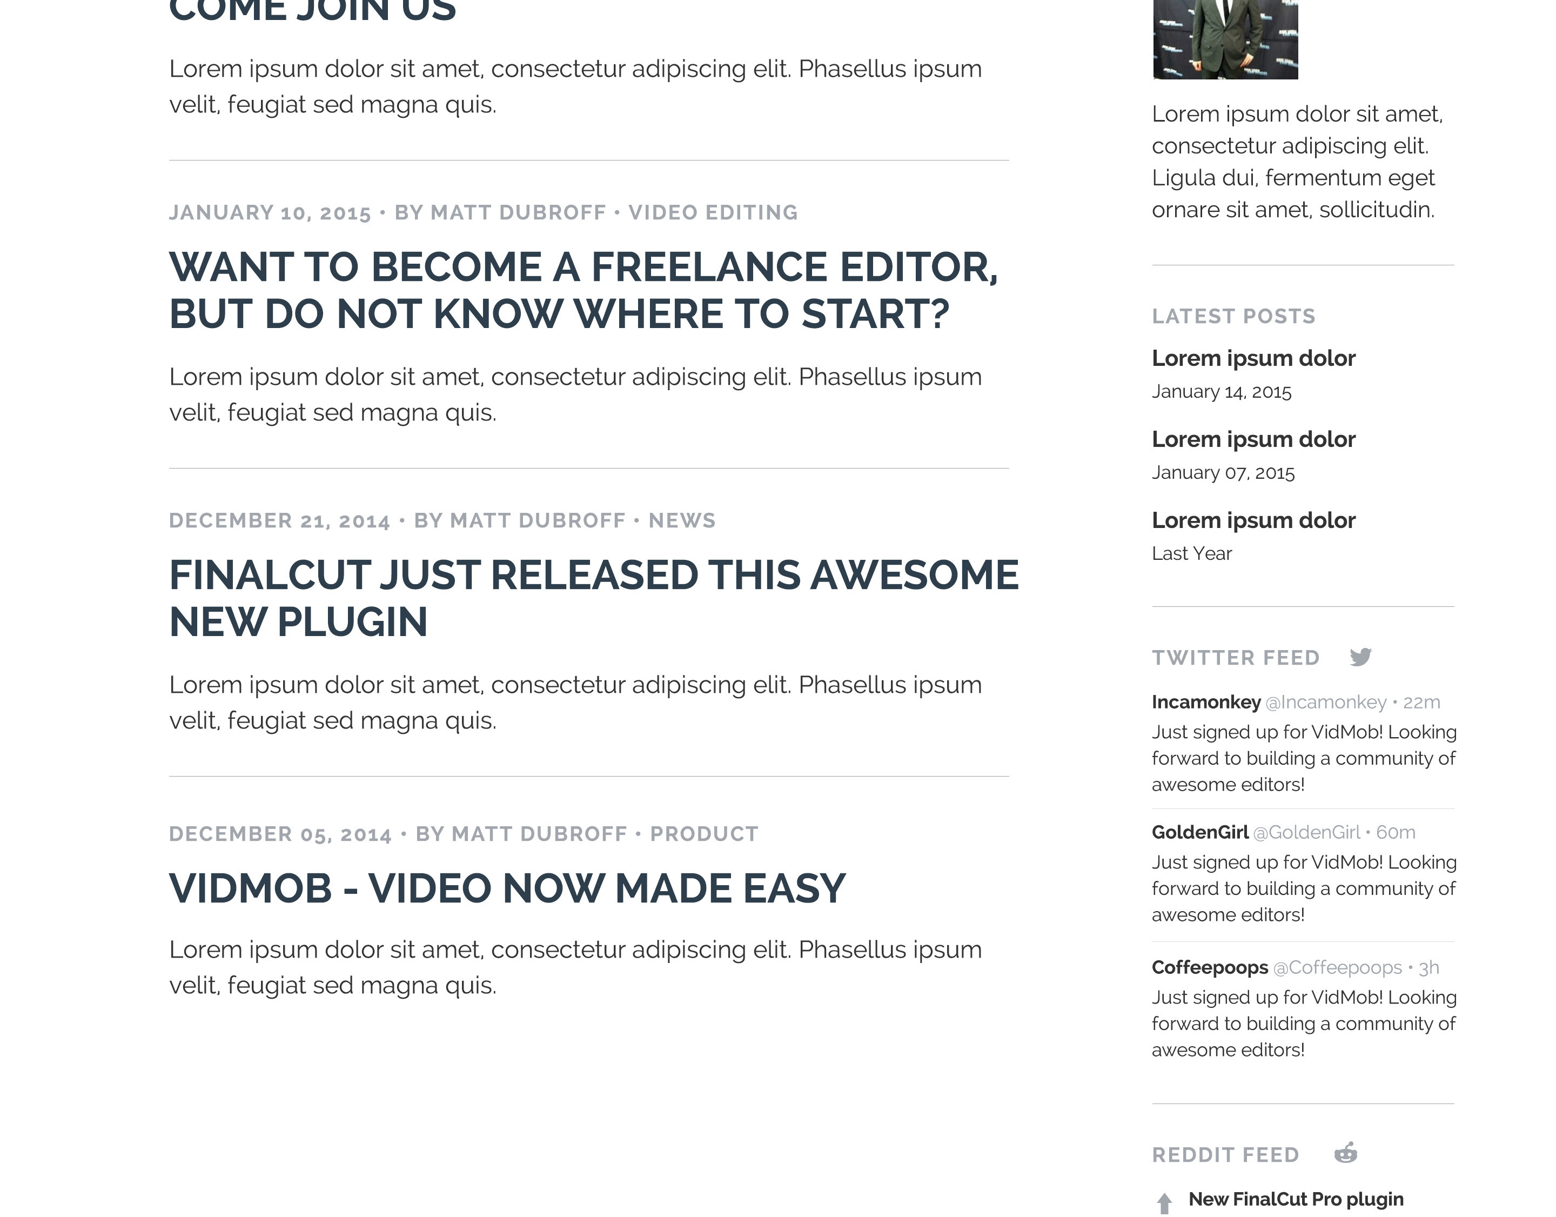Image resolution: width=1556 pixels, height=1217 pixels.
Task: Open the VidMob Video Now Made Easy post
Action: 507,888
